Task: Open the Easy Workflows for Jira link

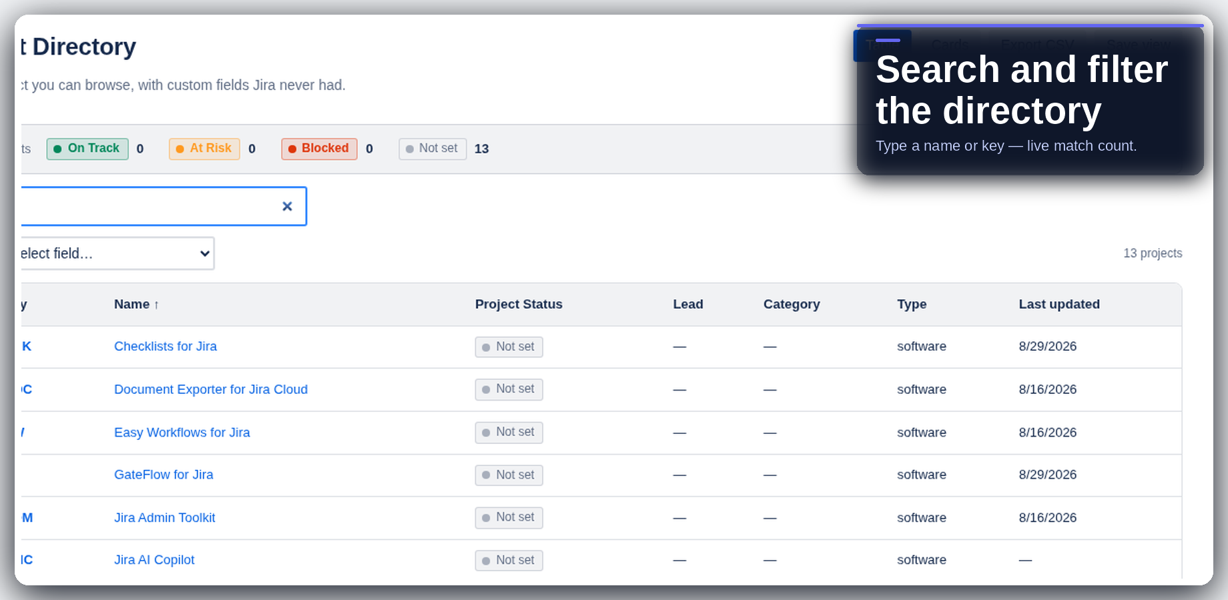Action: 182,433
